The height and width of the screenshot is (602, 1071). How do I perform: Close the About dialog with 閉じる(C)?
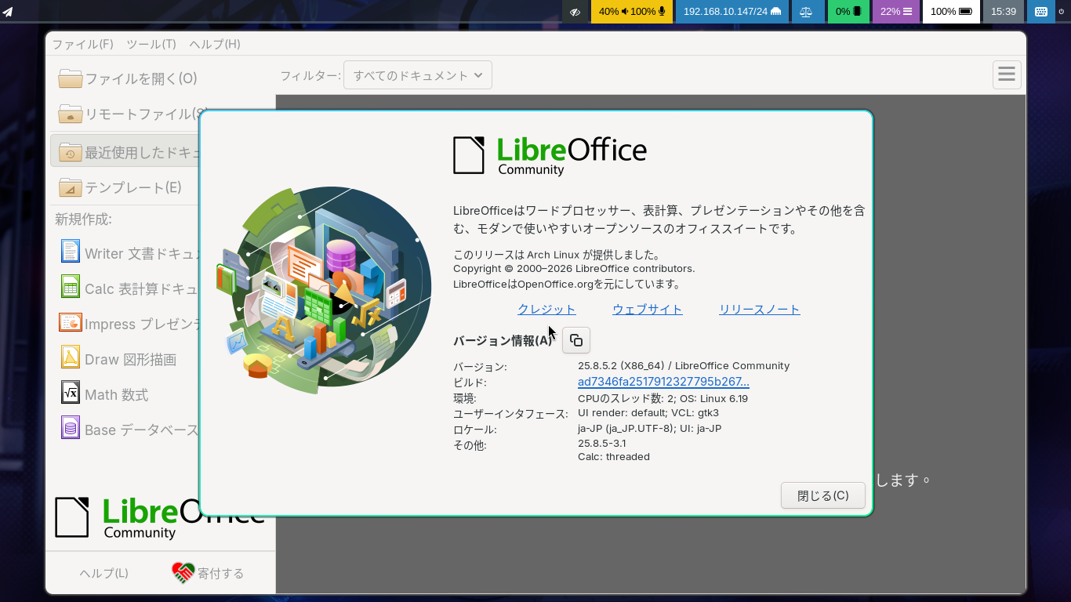pos(823,495)
